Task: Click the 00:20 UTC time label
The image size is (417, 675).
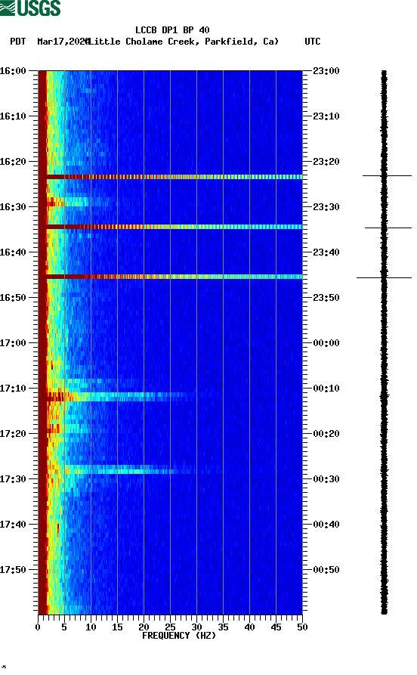Action: 326,434
